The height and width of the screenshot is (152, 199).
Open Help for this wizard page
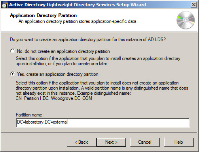pos(179,142)
